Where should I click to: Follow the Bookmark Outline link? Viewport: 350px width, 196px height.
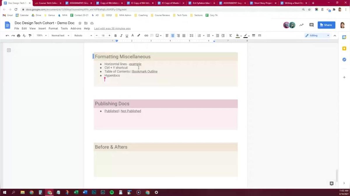coord(145,72)
